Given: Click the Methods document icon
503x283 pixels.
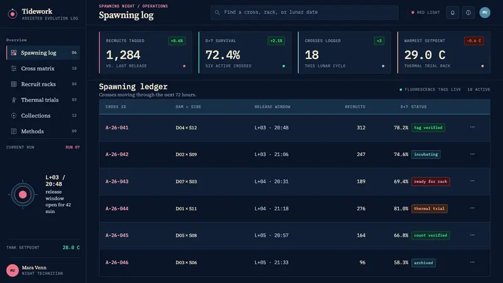Looking at the screenshot, I should point(13,131).
